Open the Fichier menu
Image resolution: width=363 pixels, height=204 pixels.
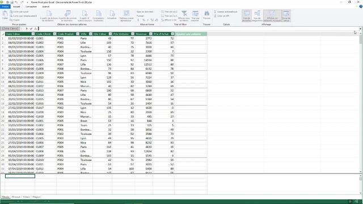[5, 7]
